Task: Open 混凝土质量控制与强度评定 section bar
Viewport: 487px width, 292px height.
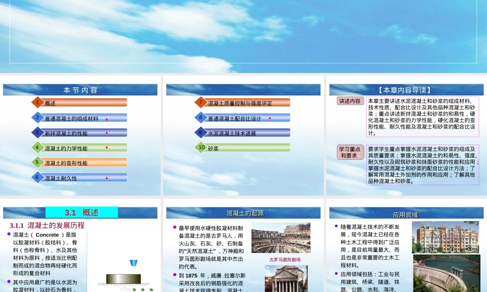Action: [x=247, y=102]
